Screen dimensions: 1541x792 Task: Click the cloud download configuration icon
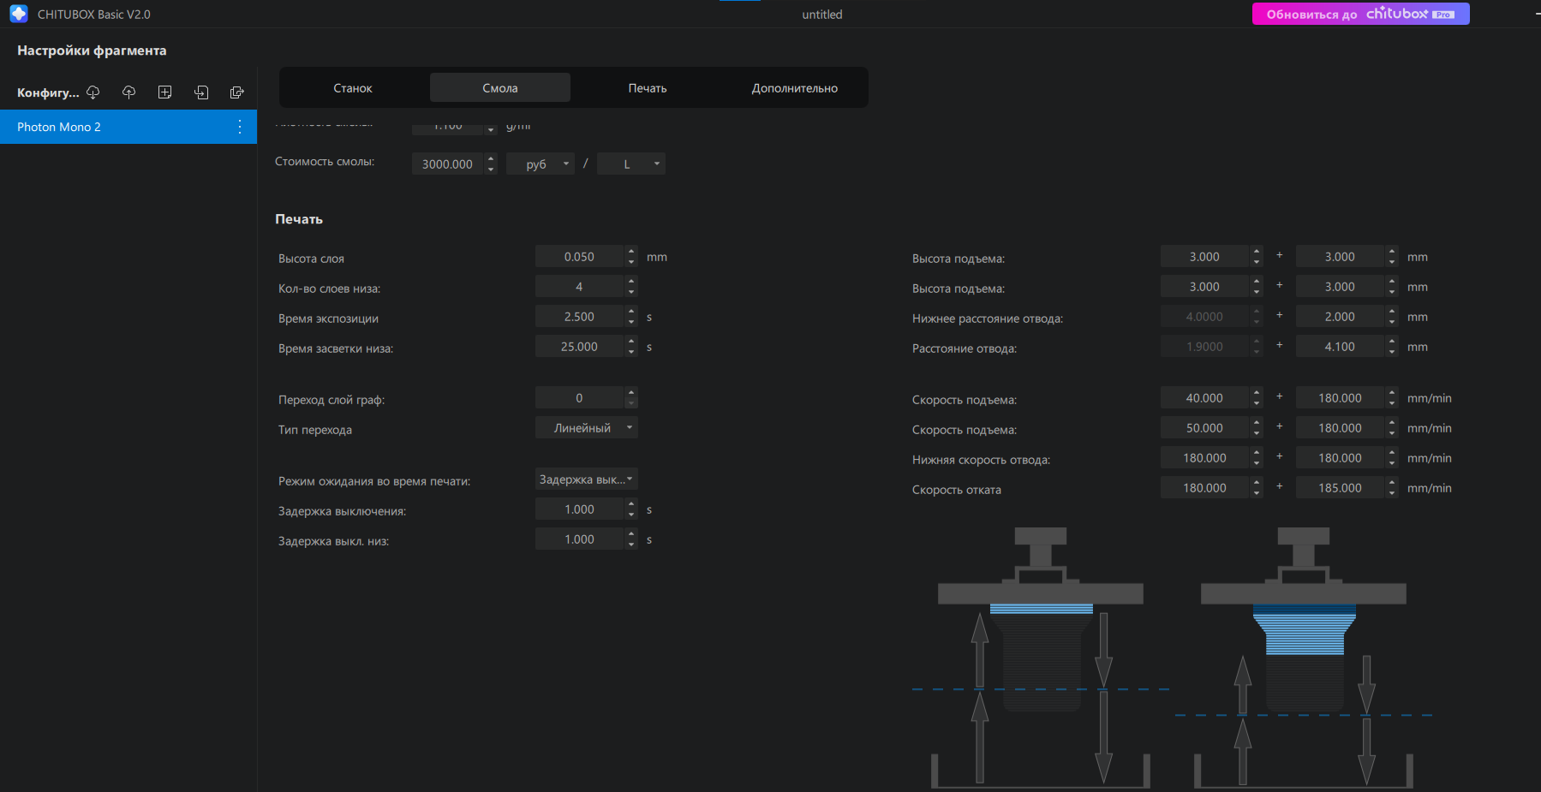[93, 92]
